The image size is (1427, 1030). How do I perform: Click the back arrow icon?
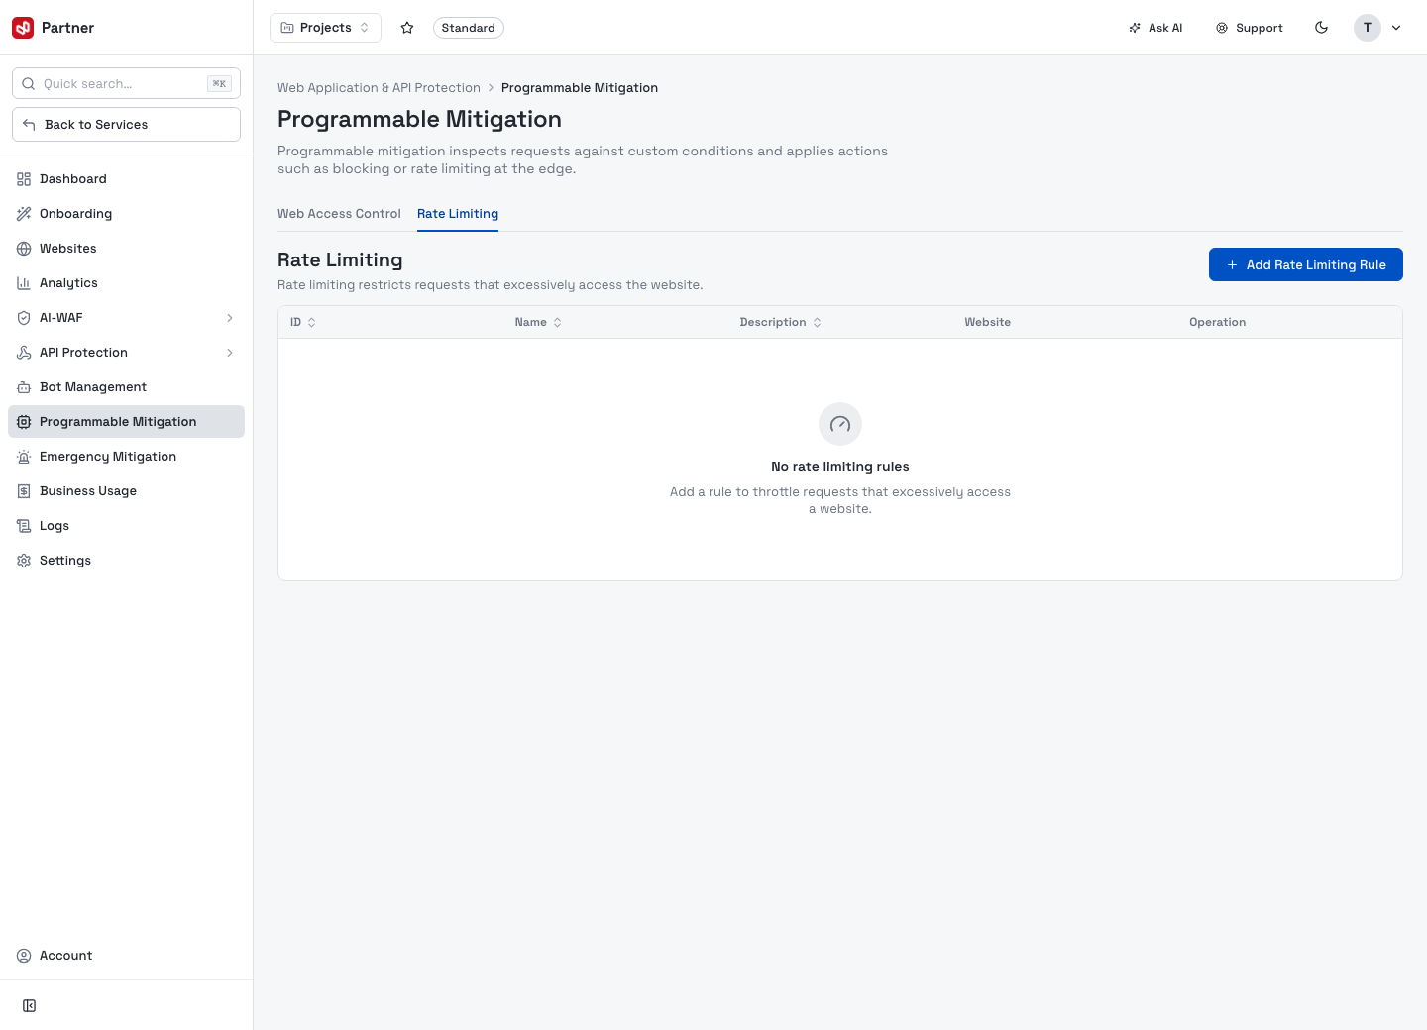pyautogui.click(x=29, y=125)
